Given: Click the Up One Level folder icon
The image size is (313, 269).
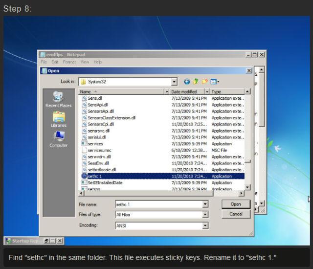Looking at the screenshot, I should (x=196, y=82).
